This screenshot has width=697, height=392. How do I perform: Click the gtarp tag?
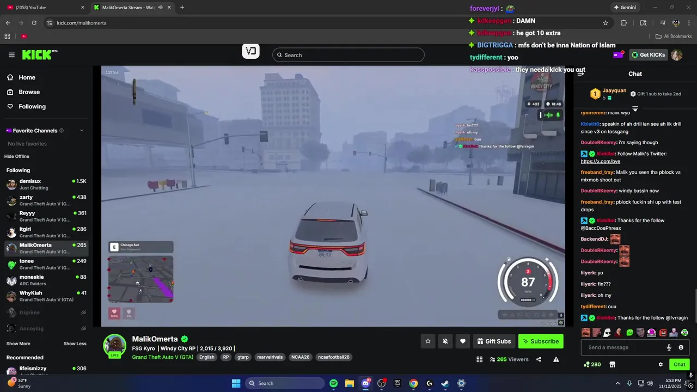point(243,357)
